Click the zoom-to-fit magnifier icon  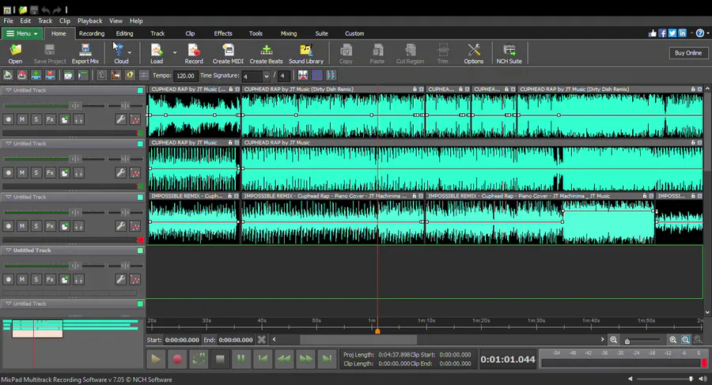click(685, 340)
